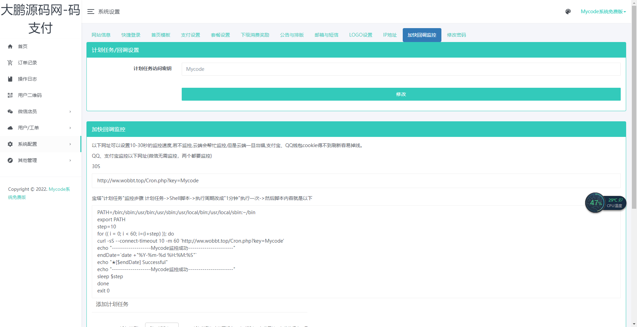Click the log book icon next to 操作日志
This screenshot has width=637, height=327.
coord(10,79)
